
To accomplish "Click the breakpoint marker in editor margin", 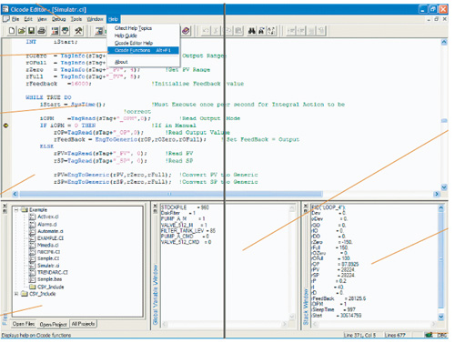I will point(5,126).
